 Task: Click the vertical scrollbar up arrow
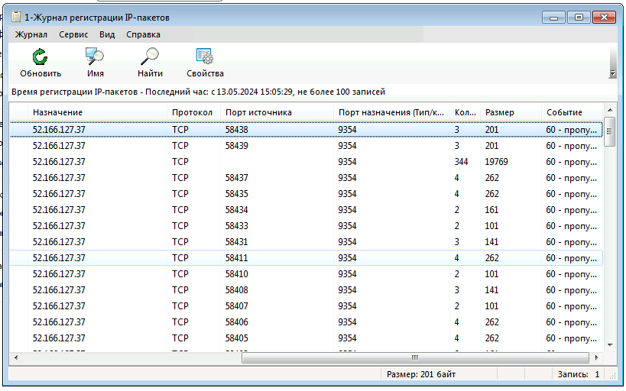click(610, 110)
